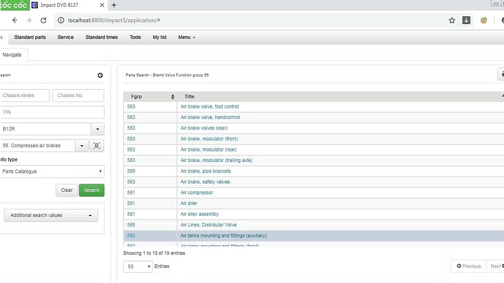Open the Menu dropdown in the navbar
This screenshot has height=283, width=504.
pyautogui.click(x=187, y=37)
